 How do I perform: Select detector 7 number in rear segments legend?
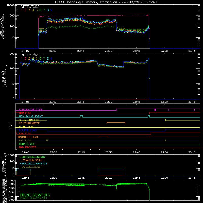tap(44, 59)
